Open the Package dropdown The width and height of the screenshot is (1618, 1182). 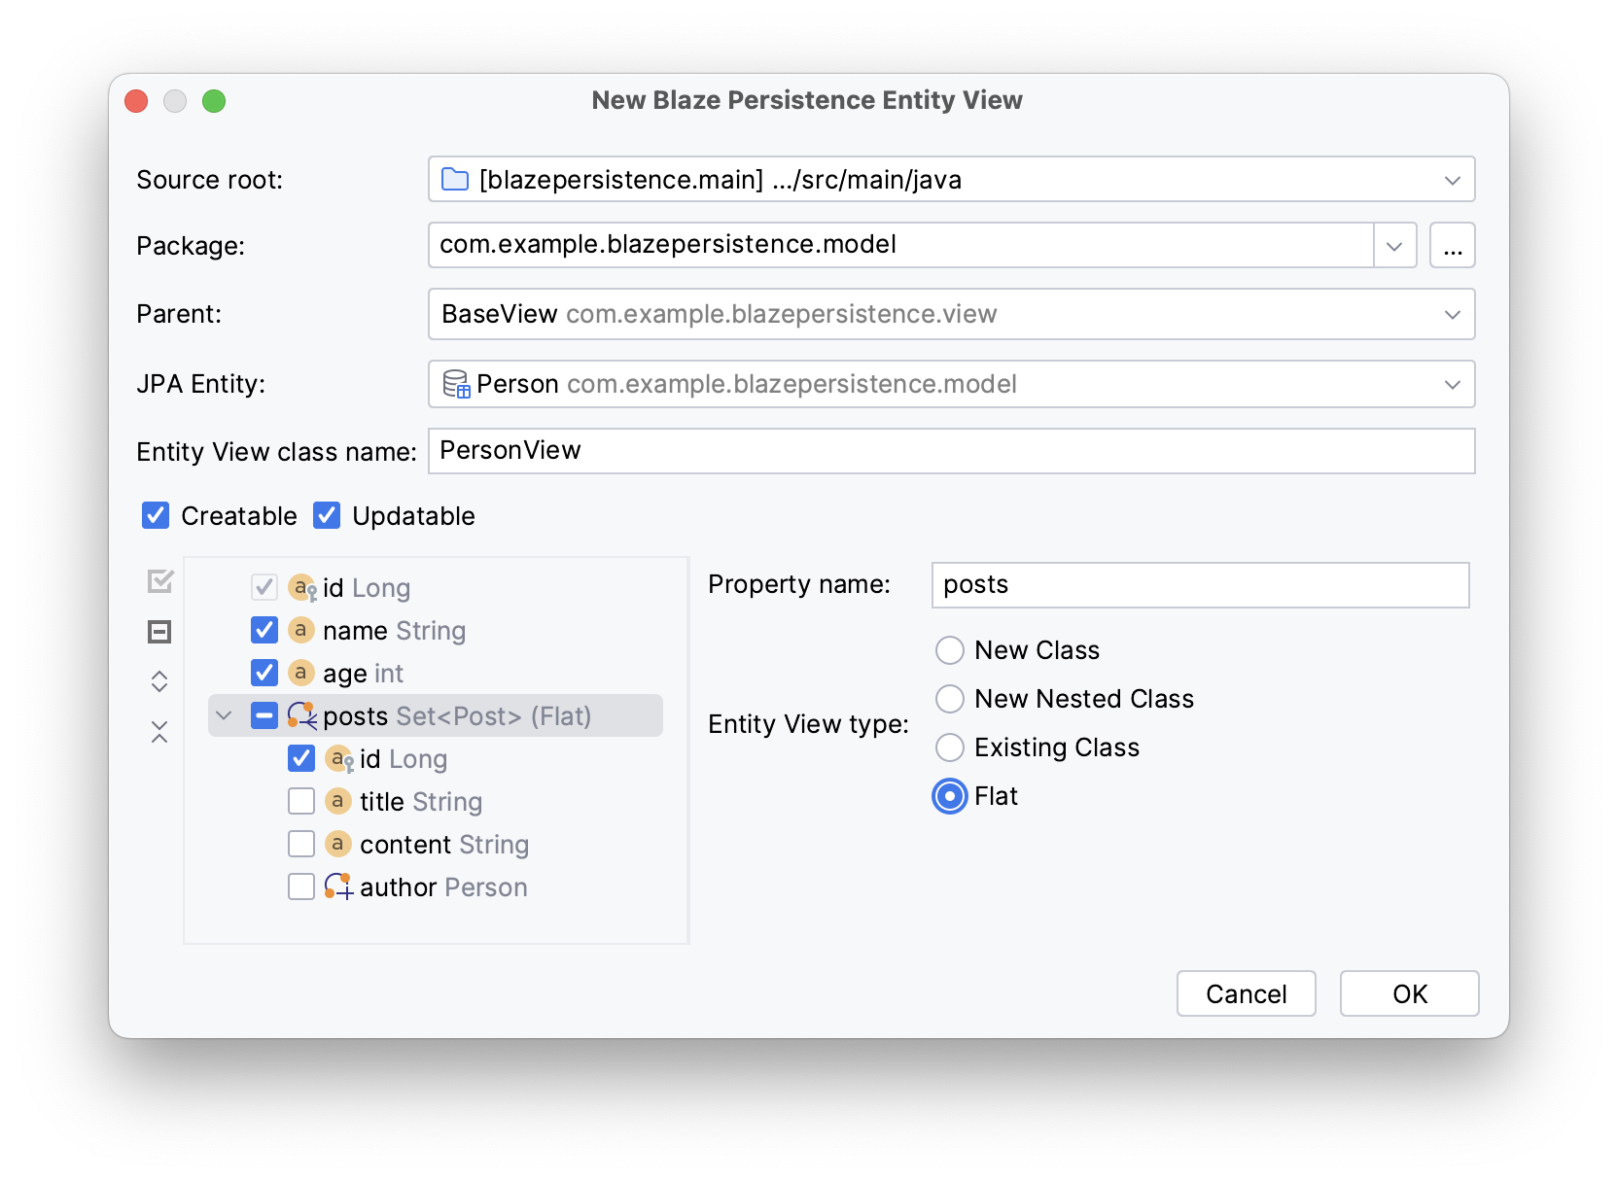click(x=1394, y=245)
